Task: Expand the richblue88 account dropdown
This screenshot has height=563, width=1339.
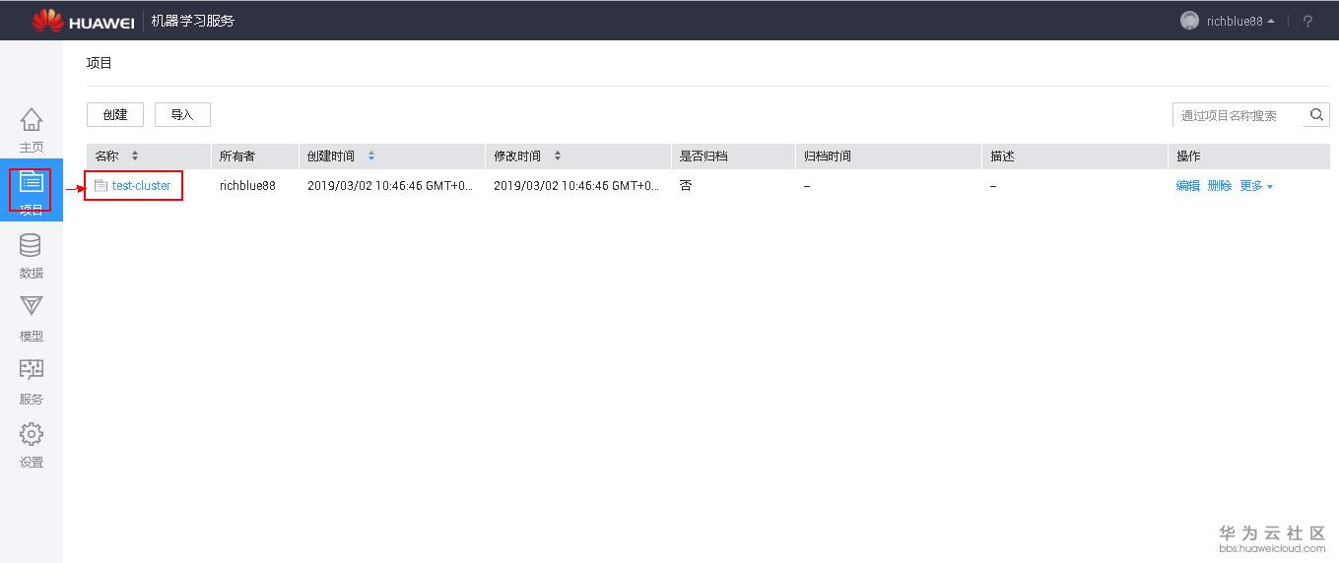Action: point(1271,21)
